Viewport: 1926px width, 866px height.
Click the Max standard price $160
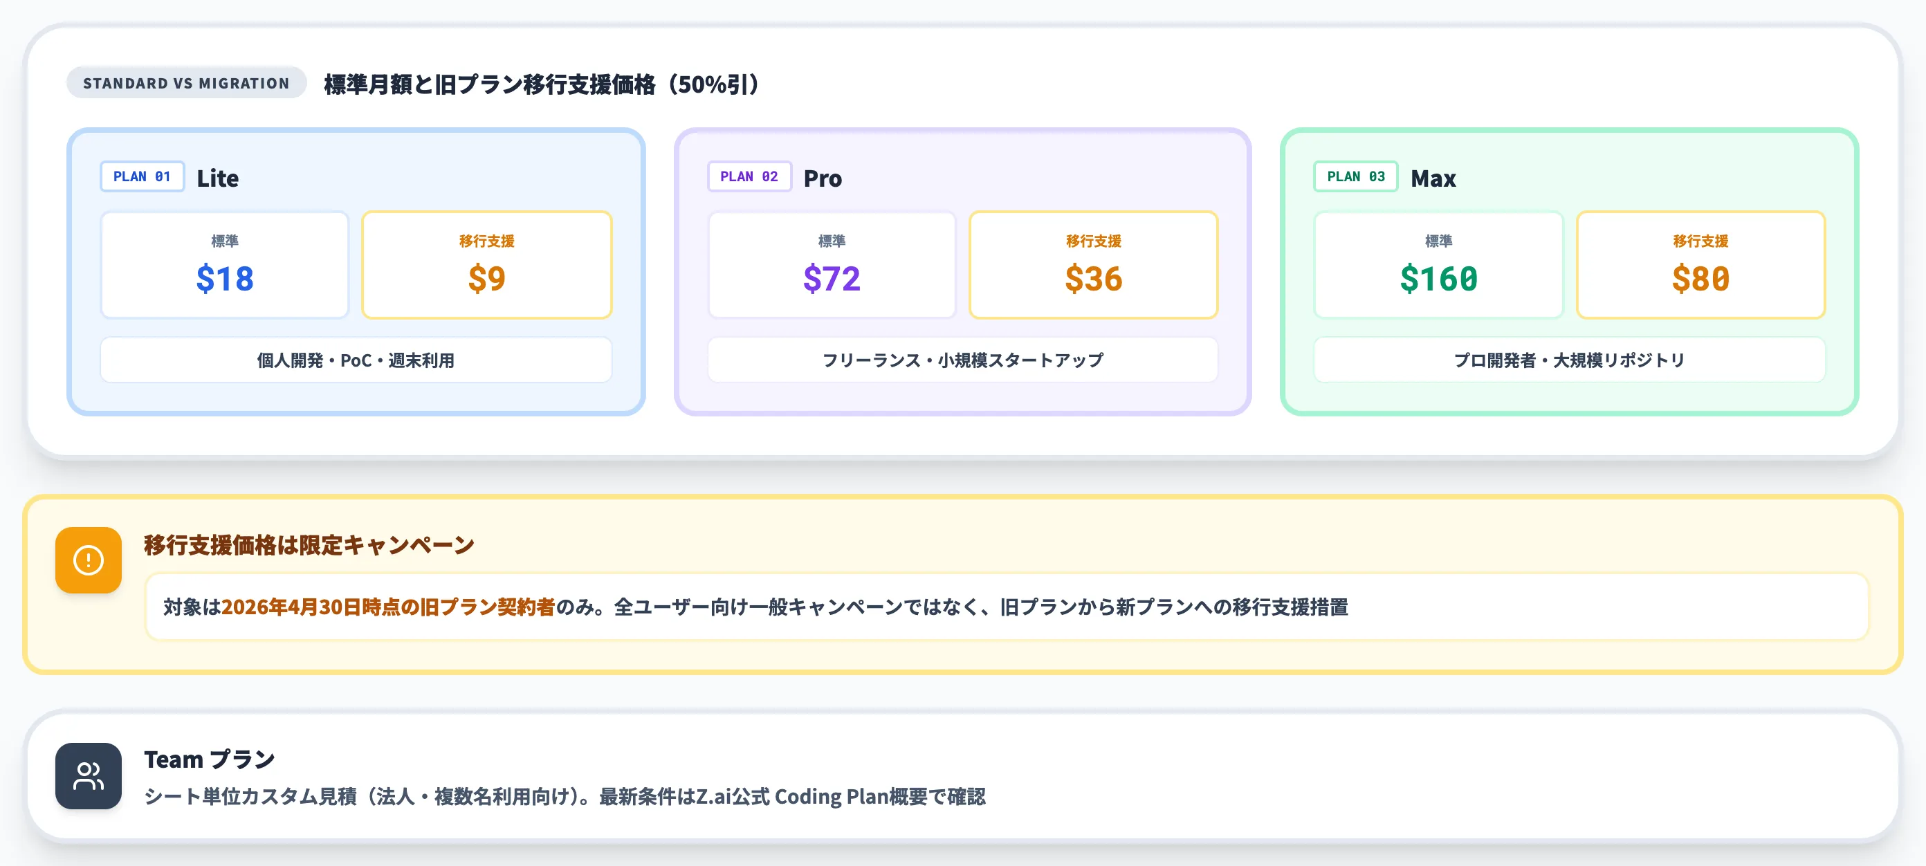tap(1438, 279)
